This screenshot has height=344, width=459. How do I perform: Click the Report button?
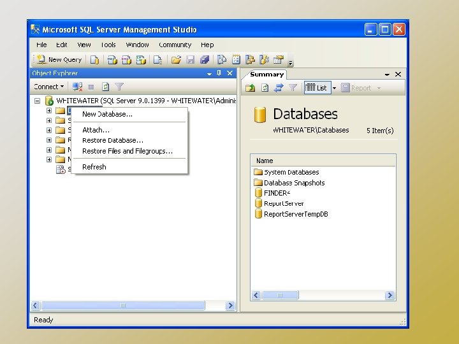[356, 88]
